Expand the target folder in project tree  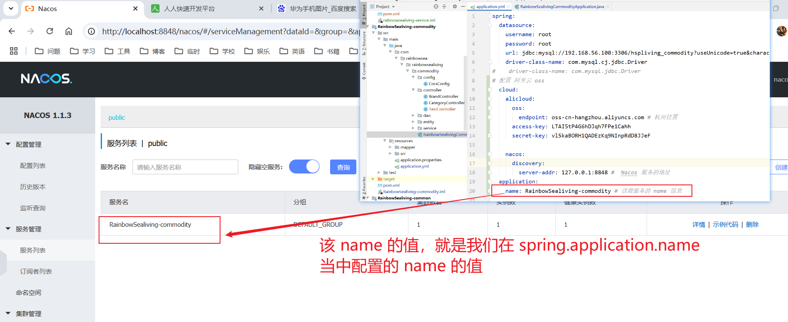(x=373, y=179)
